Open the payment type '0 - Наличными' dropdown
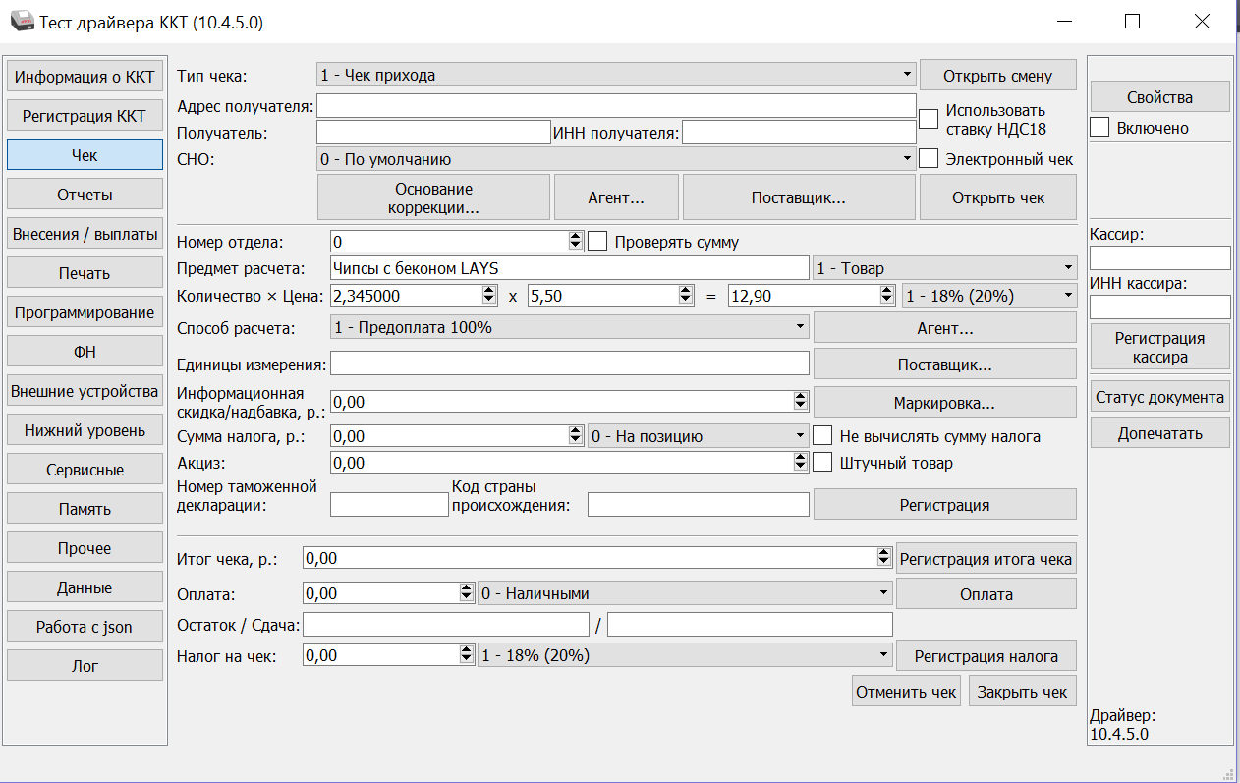1240x783 pixels. 685,593
